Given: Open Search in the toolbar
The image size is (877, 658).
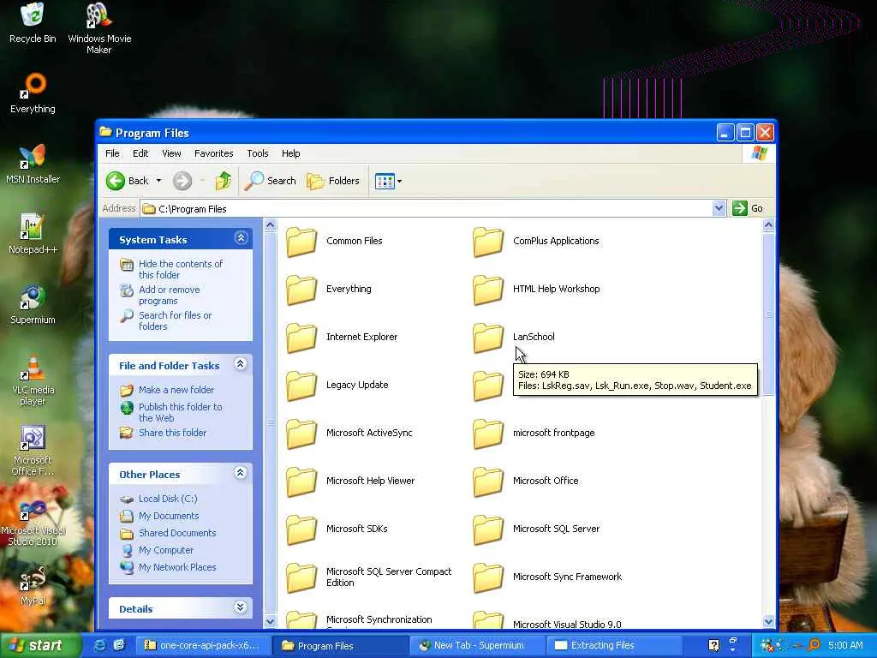Looking at the screenshot, I should coord(270,181).
